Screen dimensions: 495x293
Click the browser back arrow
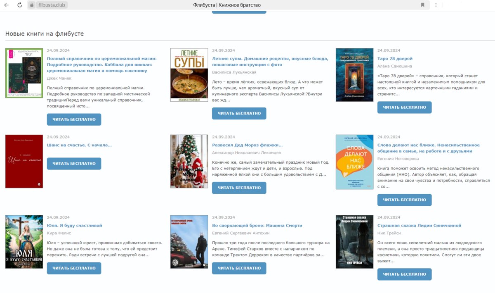(x=6, y=5)
